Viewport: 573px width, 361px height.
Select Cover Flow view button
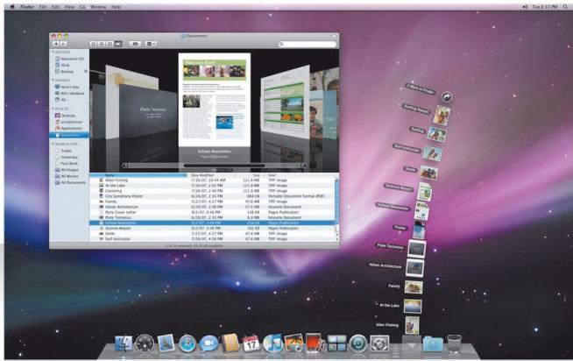click(x=118, y=44)
